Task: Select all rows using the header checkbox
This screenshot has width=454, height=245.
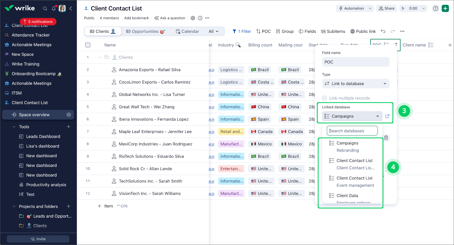Action: click(88, 45)
